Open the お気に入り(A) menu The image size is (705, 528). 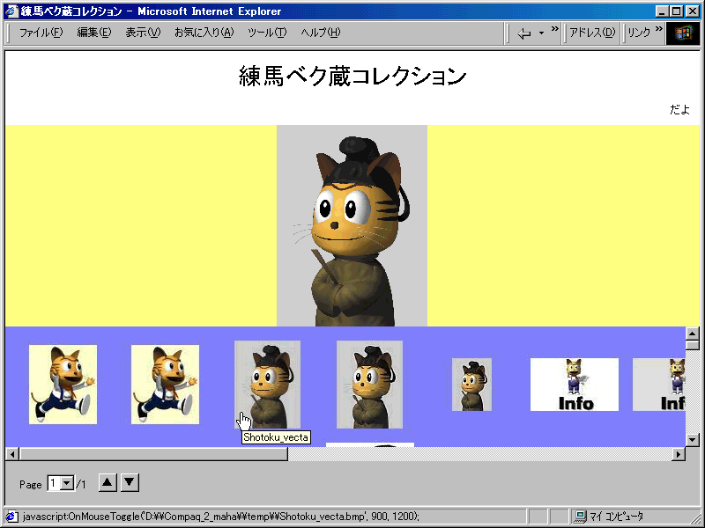(204, 33)
